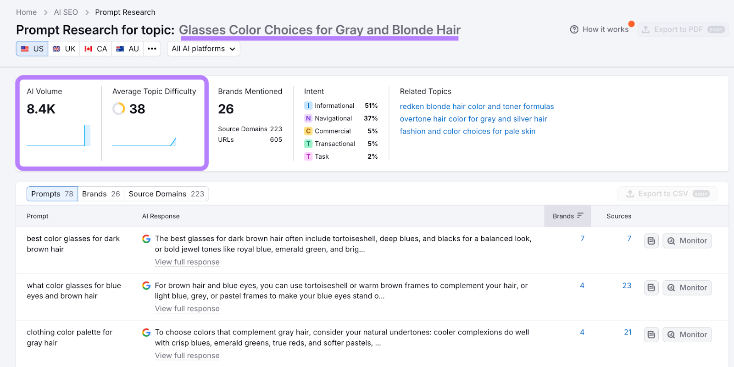Click the How it works help icon
Viewport: 734px width, 367px height.
[574, 29]
